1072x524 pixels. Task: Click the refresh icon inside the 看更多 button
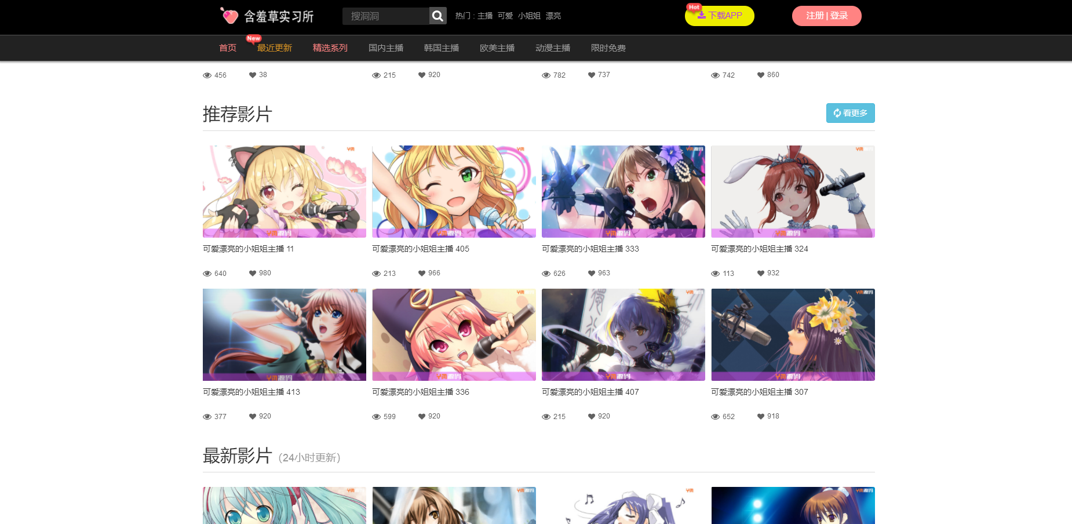837,113
